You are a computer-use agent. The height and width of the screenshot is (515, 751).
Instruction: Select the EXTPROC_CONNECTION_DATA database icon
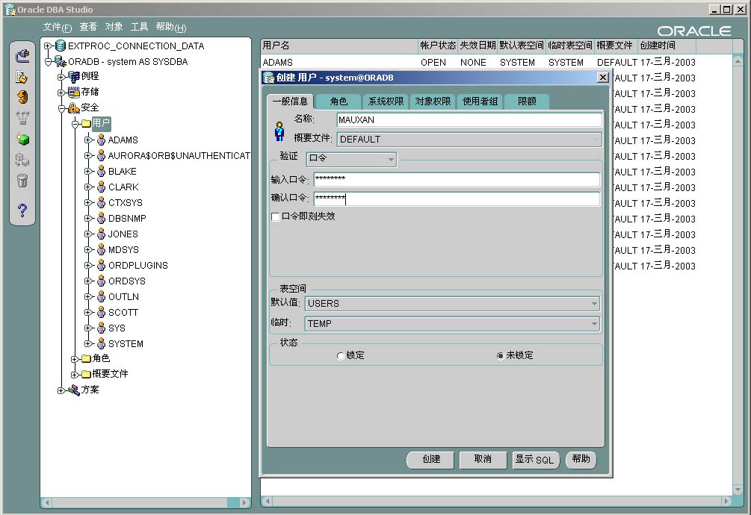coord(61,46)
